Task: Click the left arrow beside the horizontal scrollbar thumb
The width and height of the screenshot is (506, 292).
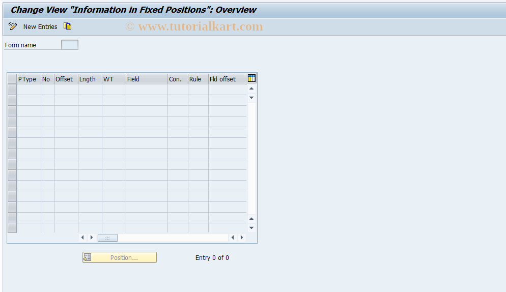Action: point(82,238)
